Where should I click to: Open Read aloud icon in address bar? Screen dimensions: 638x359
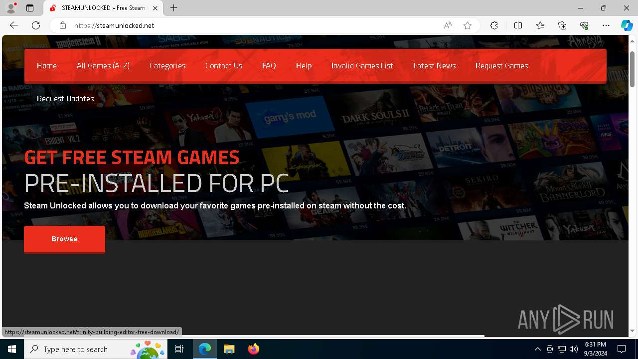click(448, 25)
